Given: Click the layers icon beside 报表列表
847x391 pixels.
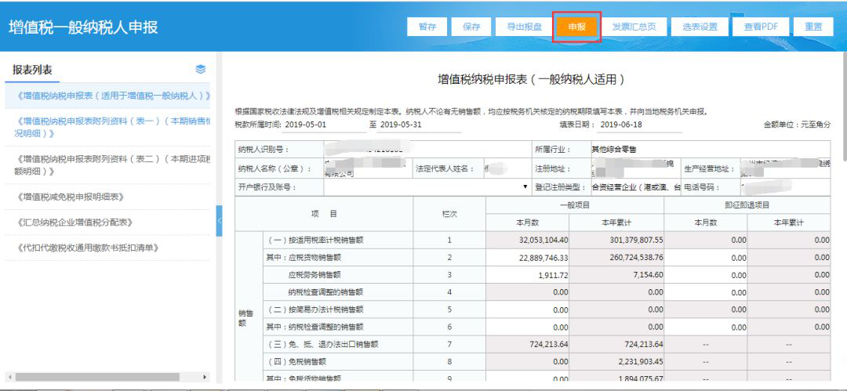Looking at the screenshot, I should [x=201, y=69].
